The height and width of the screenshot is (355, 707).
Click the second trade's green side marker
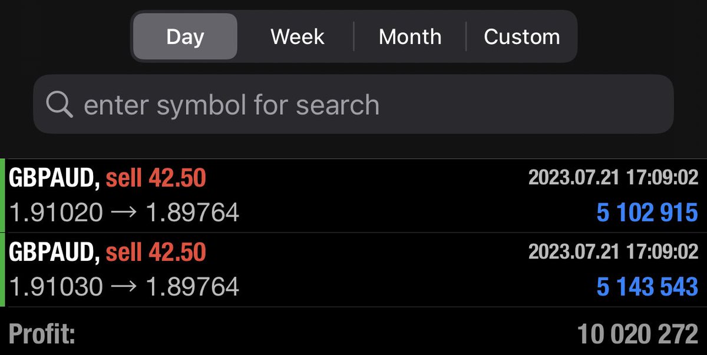[x=2, y=270]
